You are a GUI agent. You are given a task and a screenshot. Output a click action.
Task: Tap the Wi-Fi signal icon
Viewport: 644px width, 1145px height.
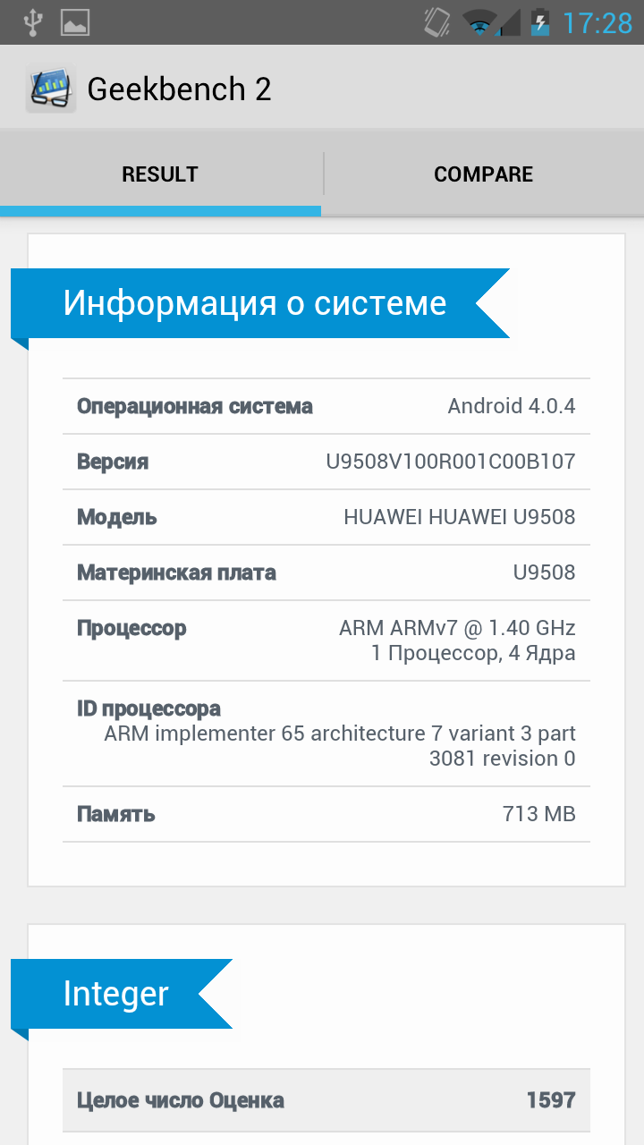click(x=479, y=22)
